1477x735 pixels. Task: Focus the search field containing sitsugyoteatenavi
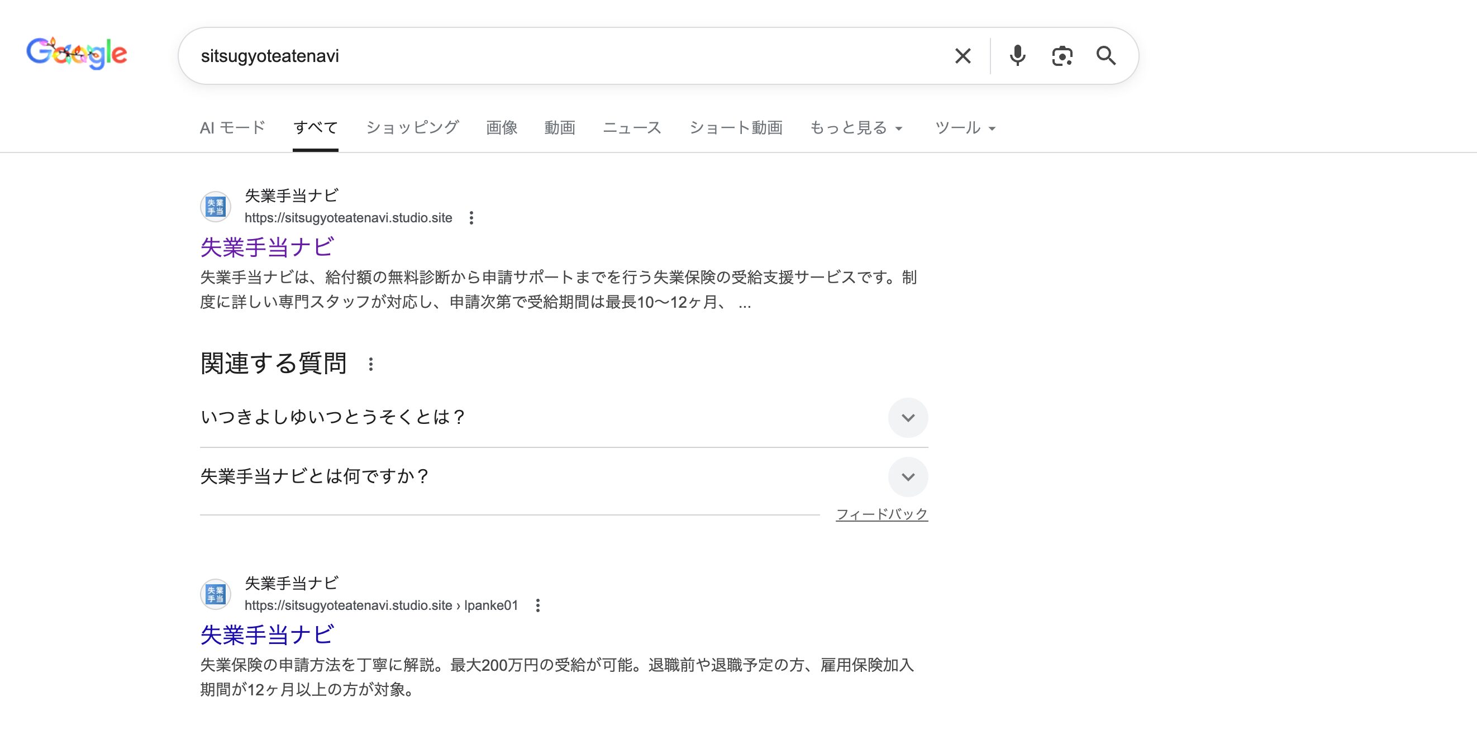pyautogui.click(x=568, y=56)
